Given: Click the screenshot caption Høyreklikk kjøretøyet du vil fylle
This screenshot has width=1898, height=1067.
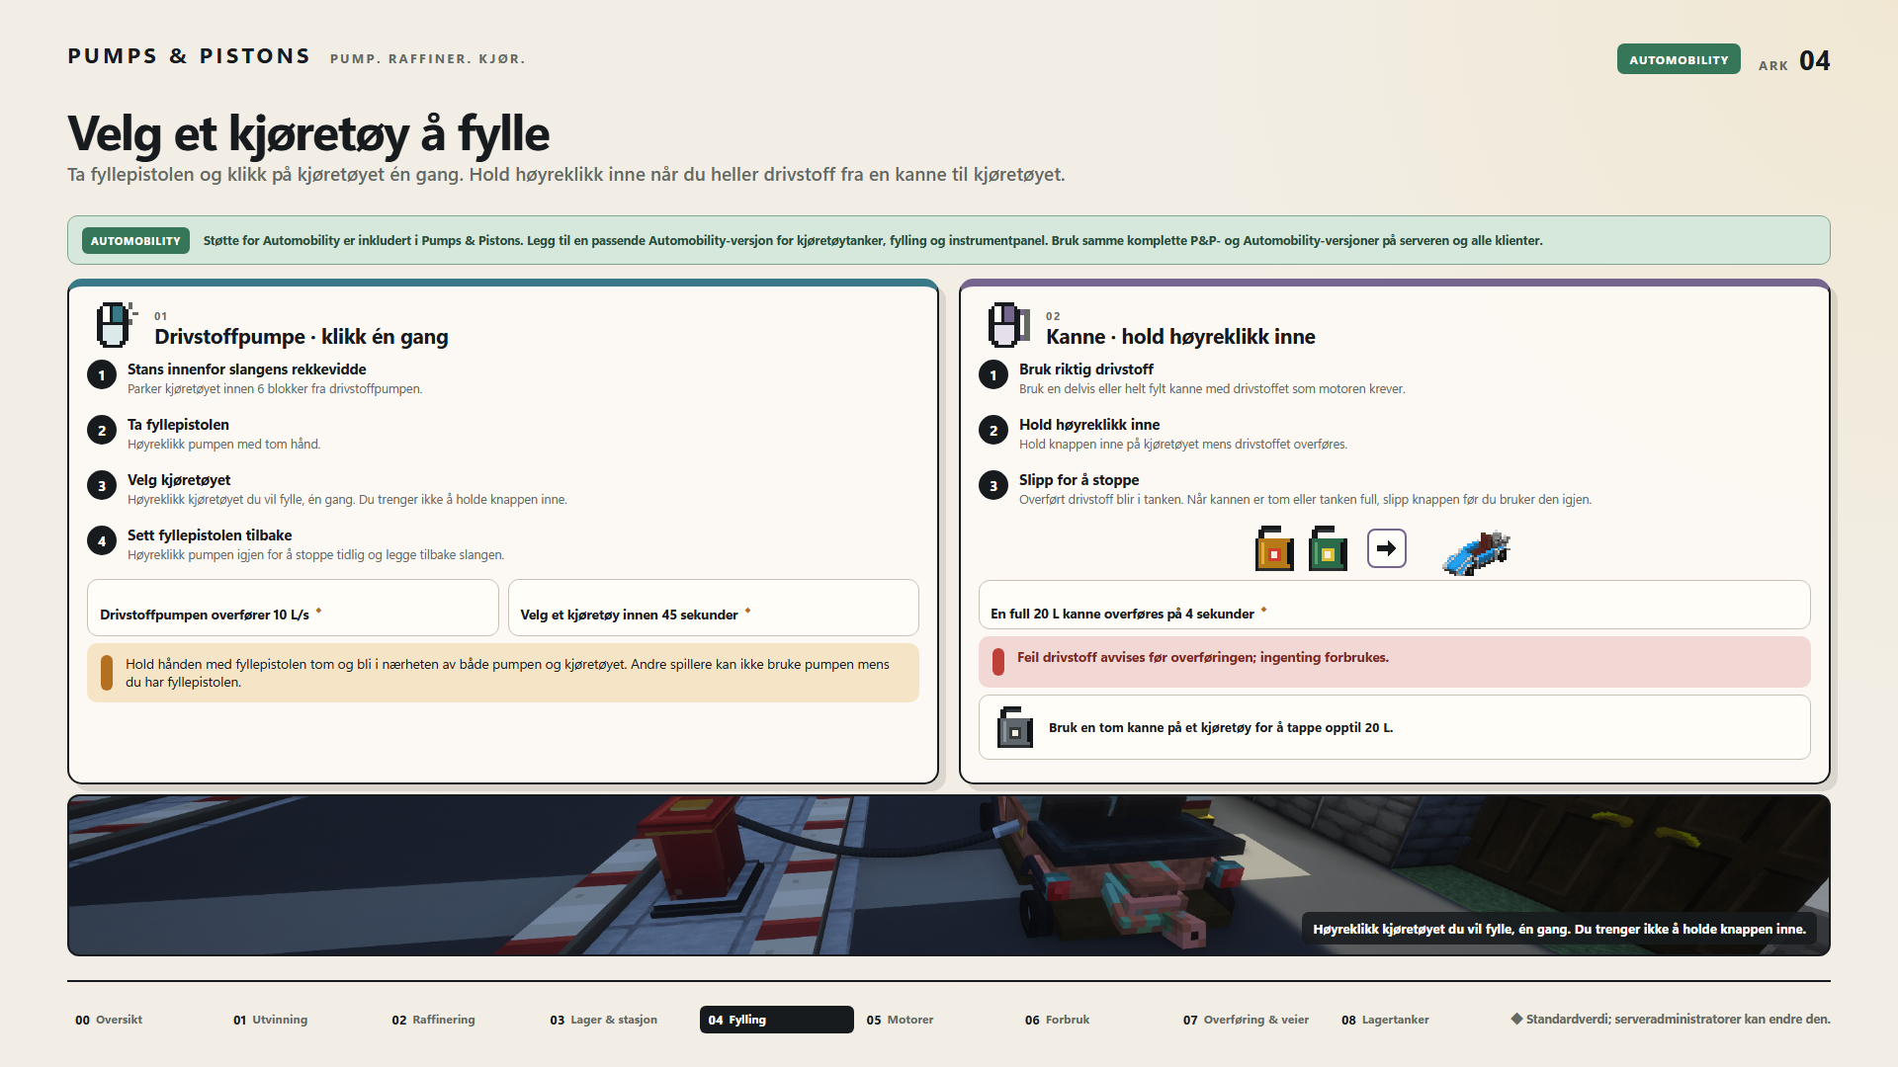Looking at the screenshot, I should click(1559, 929).
